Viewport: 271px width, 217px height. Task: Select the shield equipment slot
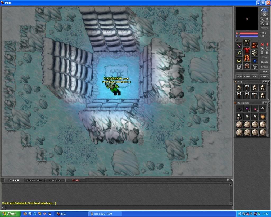click(x=255, y=53)
